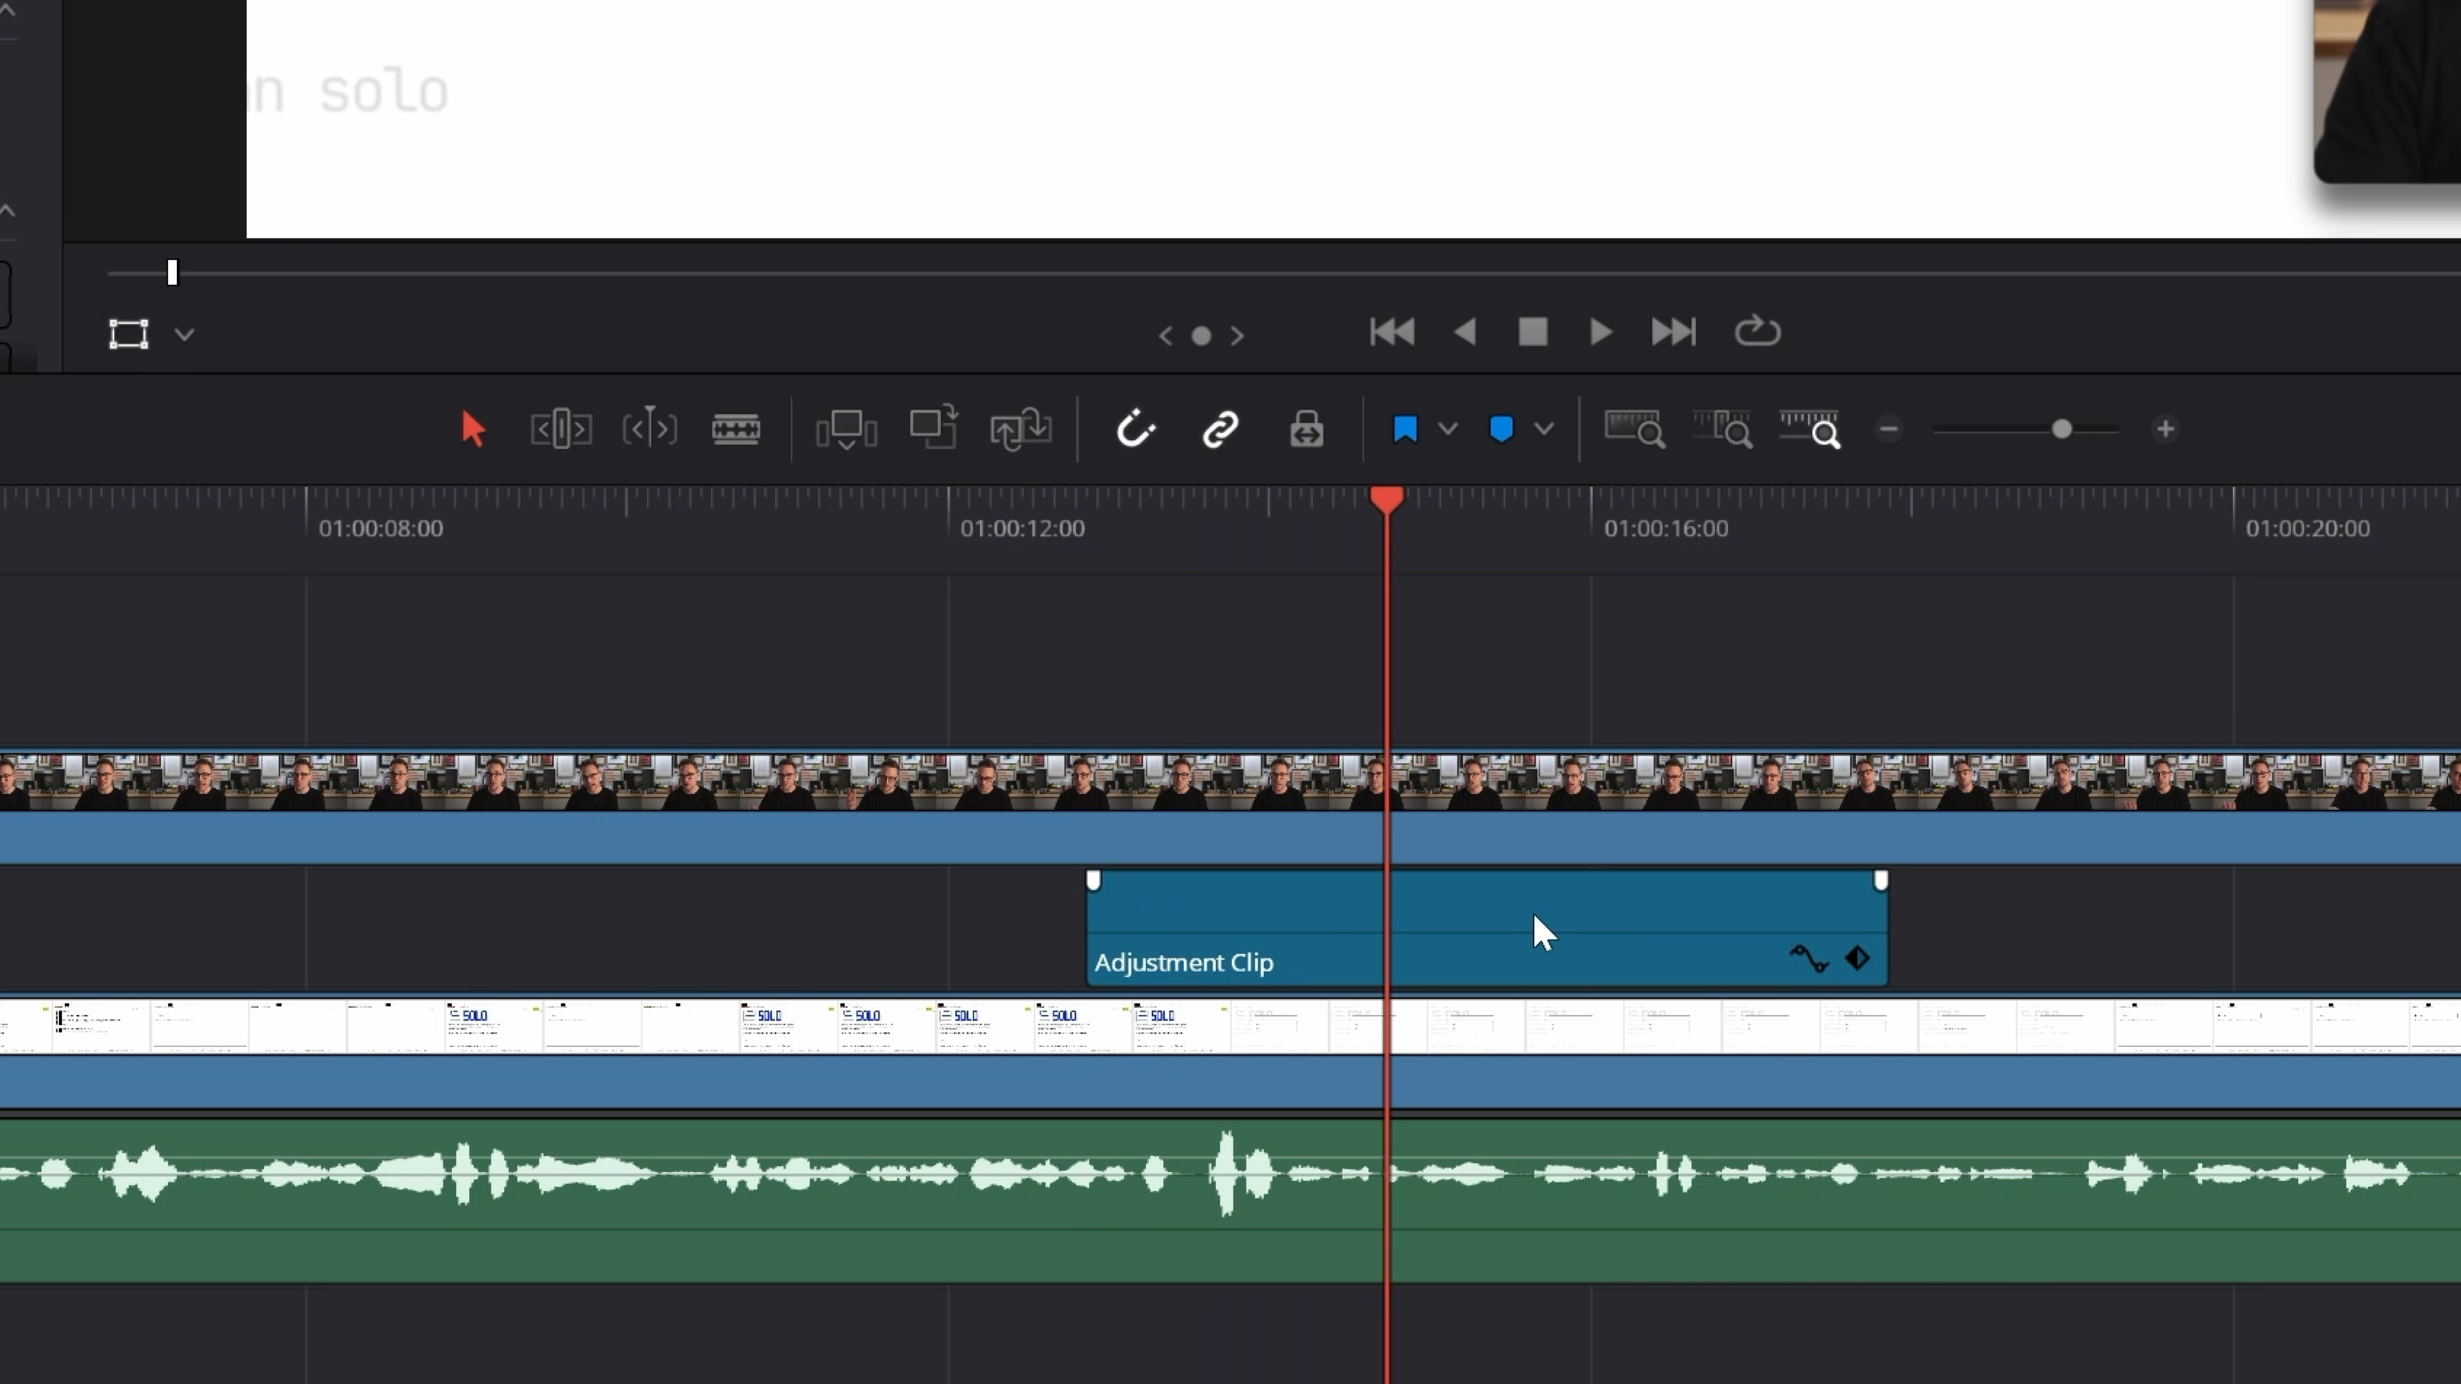Click the Insert Clip icon

pyautogui.click(x=847, y=429)
